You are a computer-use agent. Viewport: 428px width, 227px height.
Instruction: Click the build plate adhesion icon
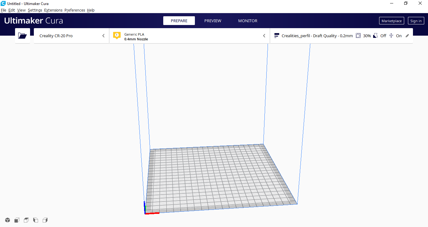pyautogui.click(x=391, y=36)
